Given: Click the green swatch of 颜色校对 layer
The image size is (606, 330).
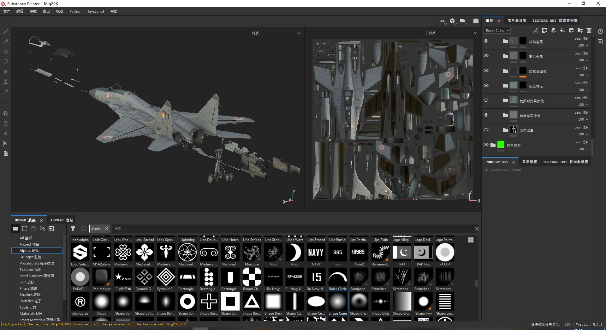Looking at the screenshot, I should (501, 145).
